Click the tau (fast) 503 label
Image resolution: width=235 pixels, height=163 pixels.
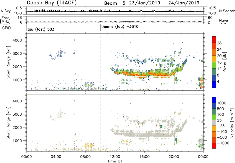(41, 29)
